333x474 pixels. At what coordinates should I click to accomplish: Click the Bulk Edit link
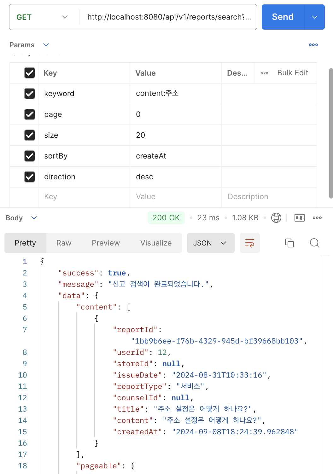[292, 73]
